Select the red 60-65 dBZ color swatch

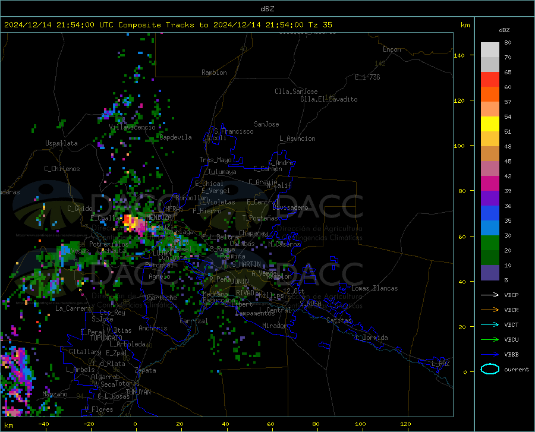tap(490, 80)
